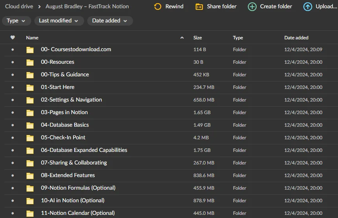Toggle favorite dot for 00-Resources

click(13, 62)
